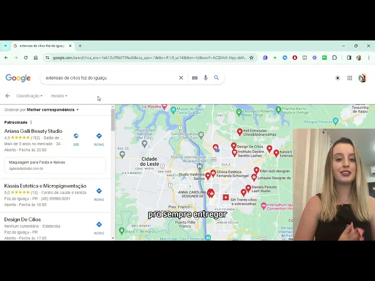This screenshot has width=375, height=281.
Task: Click the green extension icon in the toolbar
Action: pos(324,57)
